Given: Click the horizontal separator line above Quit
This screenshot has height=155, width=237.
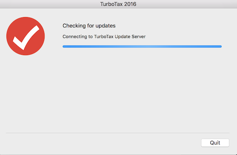Looking at the screenshot, I should point(117,133).
